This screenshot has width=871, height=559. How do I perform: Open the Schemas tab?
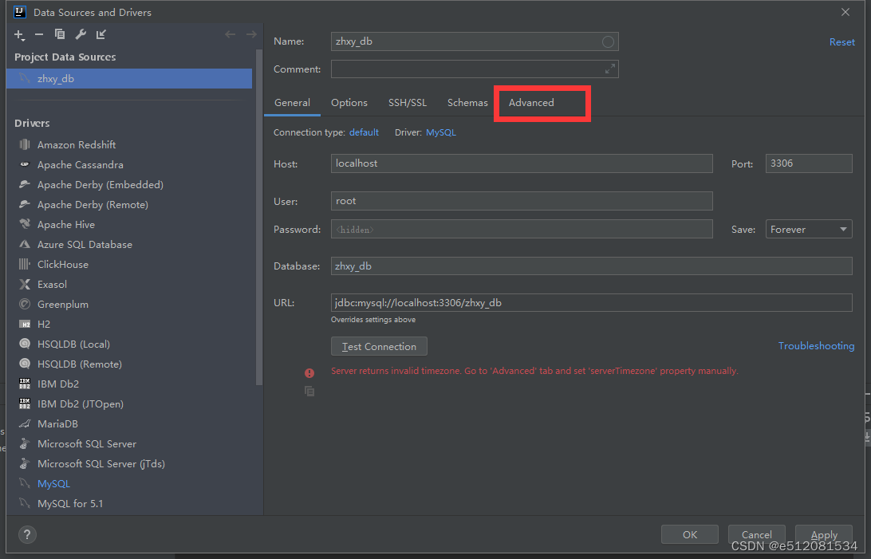pos(467,103)
